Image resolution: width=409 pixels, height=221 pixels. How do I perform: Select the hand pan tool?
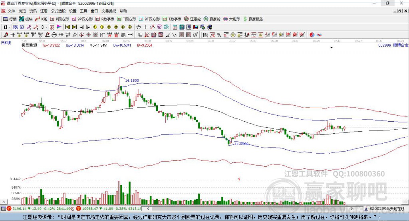coord(138,27)
